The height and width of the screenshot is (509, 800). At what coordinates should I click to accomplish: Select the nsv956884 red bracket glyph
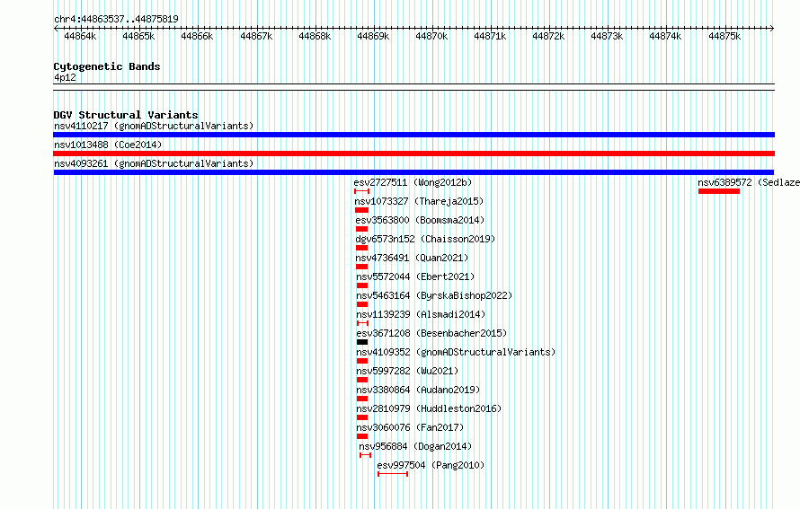pyautogui.click(x=365, y=455)
